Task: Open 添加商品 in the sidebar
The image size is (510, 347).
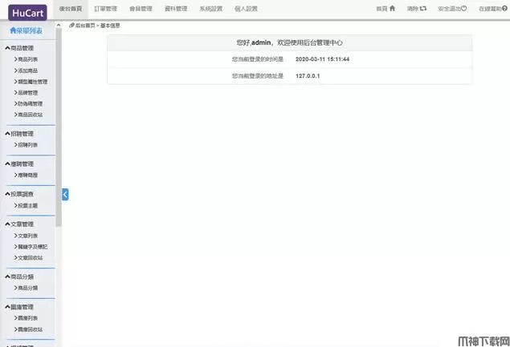Action: tap(26, 71)
